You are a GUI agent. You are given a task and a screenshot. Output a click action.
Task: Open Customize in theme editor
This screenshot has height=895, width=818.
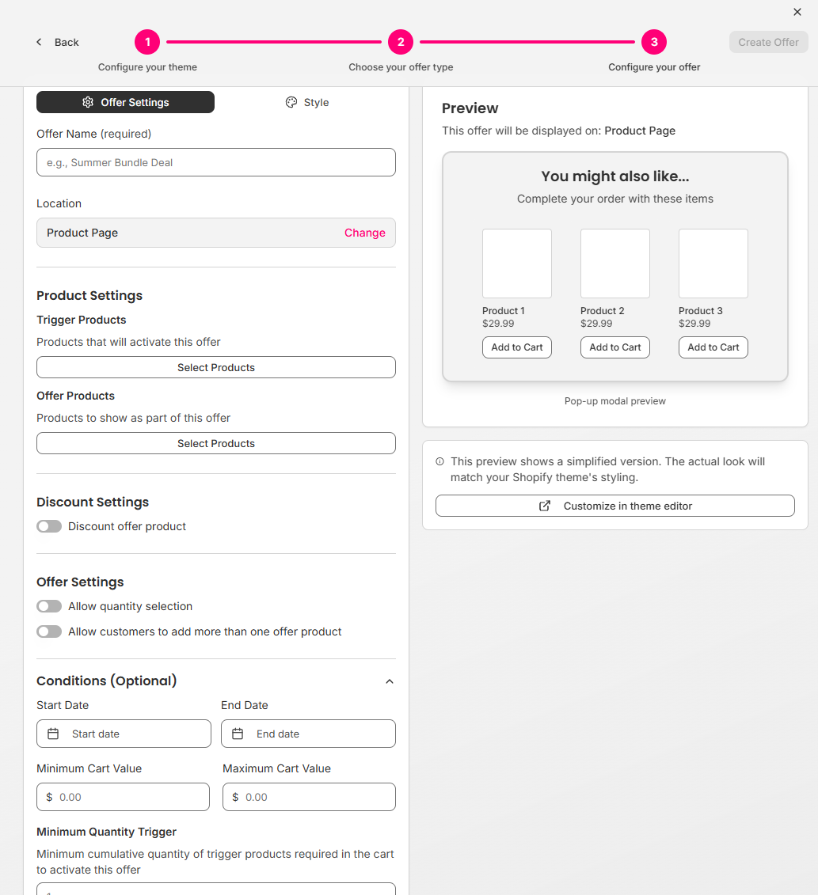[615, 506]
